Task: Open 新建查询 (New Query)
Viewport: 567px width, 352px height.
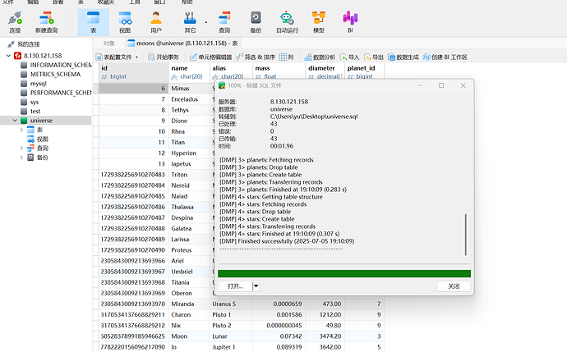Action: coord(46,22)
